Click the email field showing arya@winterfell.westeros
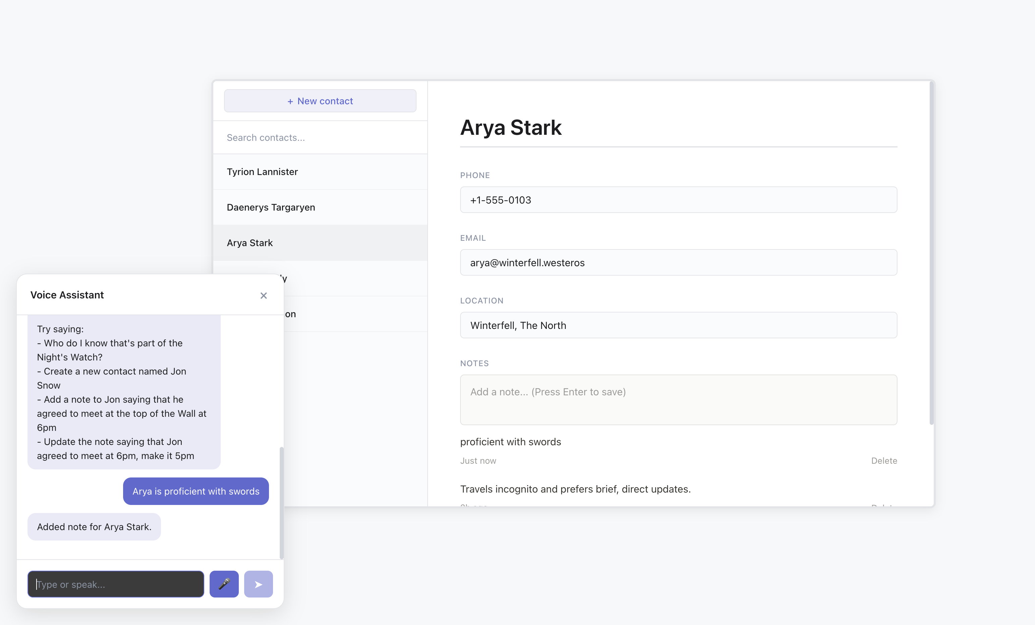The image size is (1035, 625). click(678, 263)
